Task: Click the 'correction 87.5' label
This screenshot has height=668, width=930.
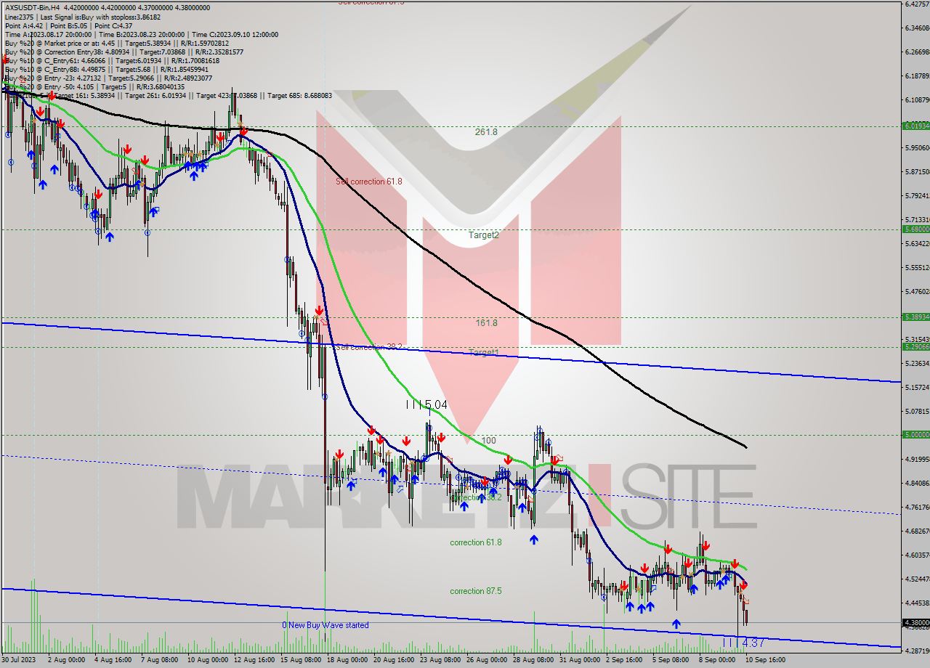Action: coord(476,591)
